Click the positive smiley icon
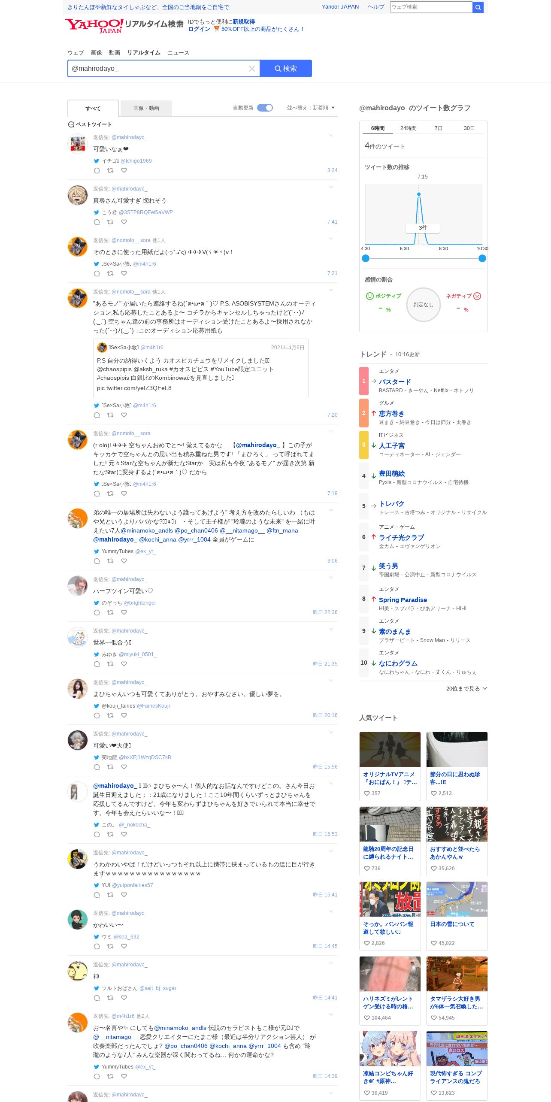 tap(369, 296)
